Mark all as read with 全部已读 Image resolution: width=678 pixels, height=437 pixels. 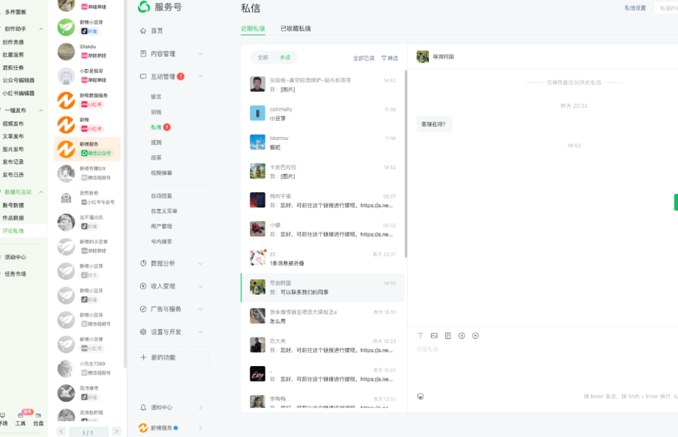pos(363,58)
